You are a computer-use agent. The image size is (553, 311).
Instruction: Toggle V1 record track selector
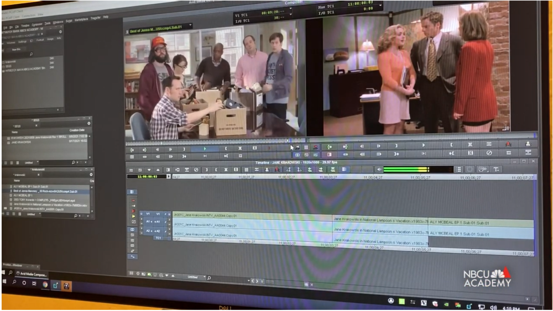point(158,214)
